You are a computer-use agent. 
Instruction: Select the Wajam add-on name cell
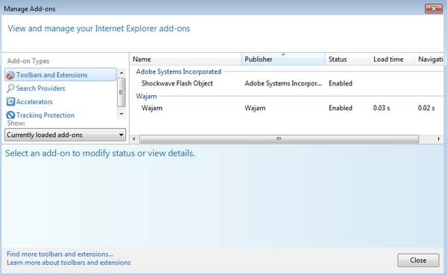point(152,108)
